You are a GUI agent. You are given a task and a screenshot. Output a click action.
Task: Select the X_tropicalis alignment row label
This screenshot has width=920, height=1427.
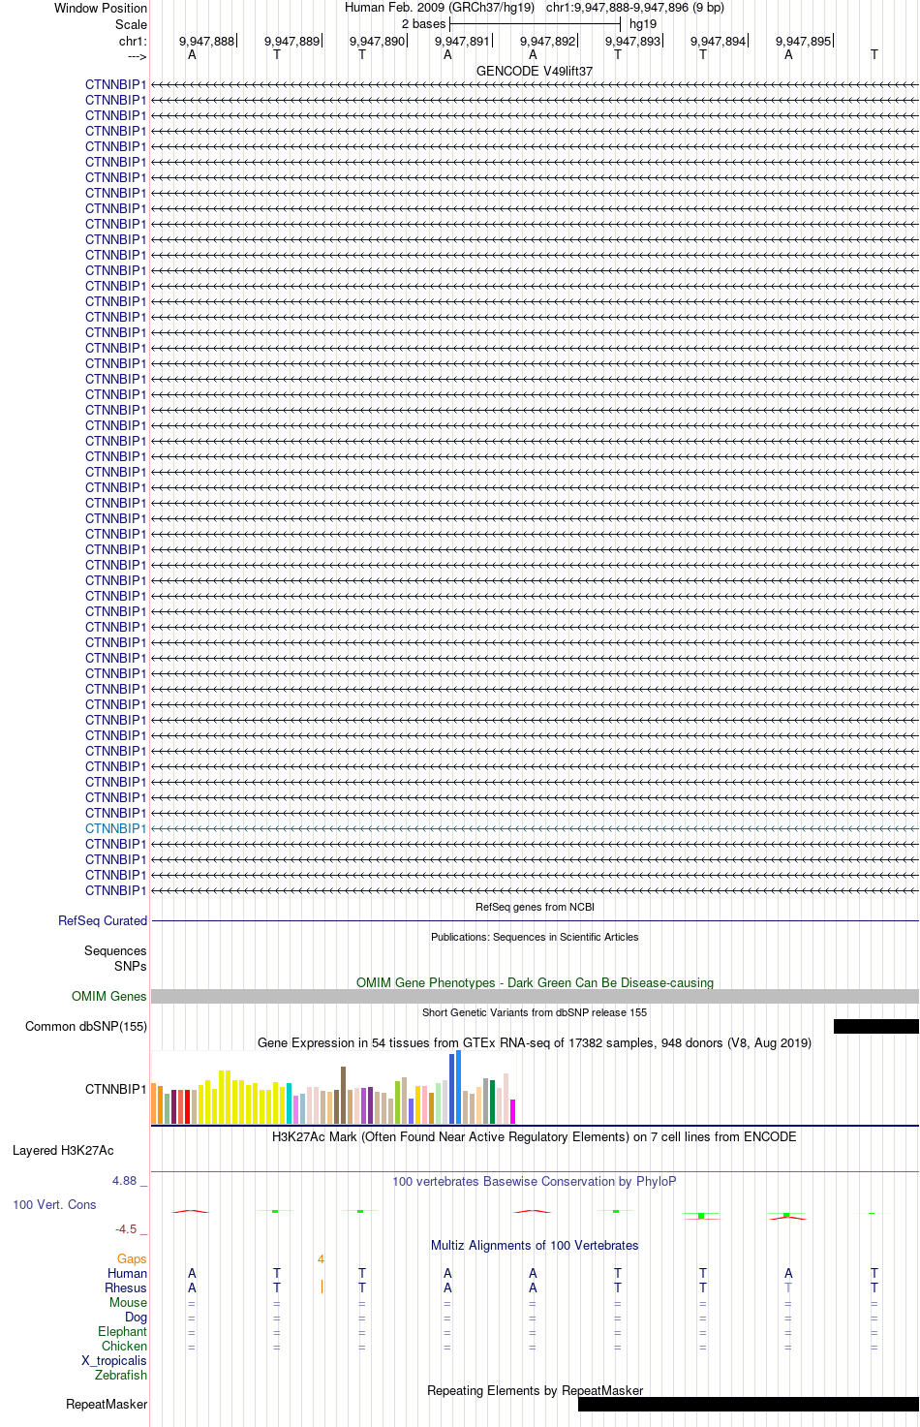(x=114, y=1361)
